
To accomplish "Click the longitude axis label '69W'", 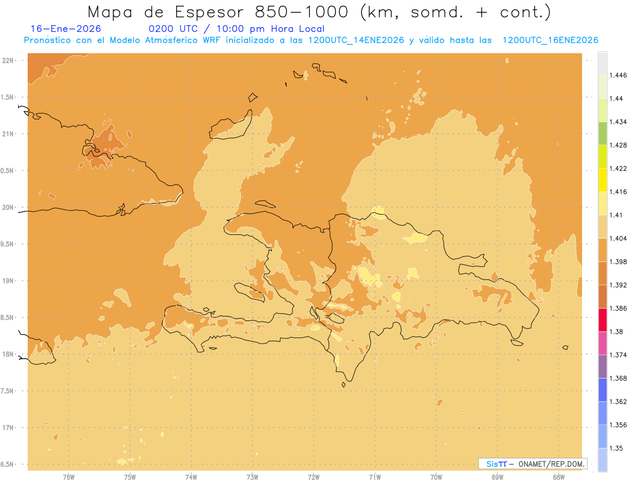I will (497, 477).
